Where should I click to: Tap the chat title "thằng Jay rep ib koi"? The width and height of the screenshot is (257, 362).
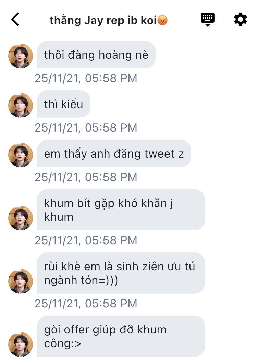click(109, 20)
